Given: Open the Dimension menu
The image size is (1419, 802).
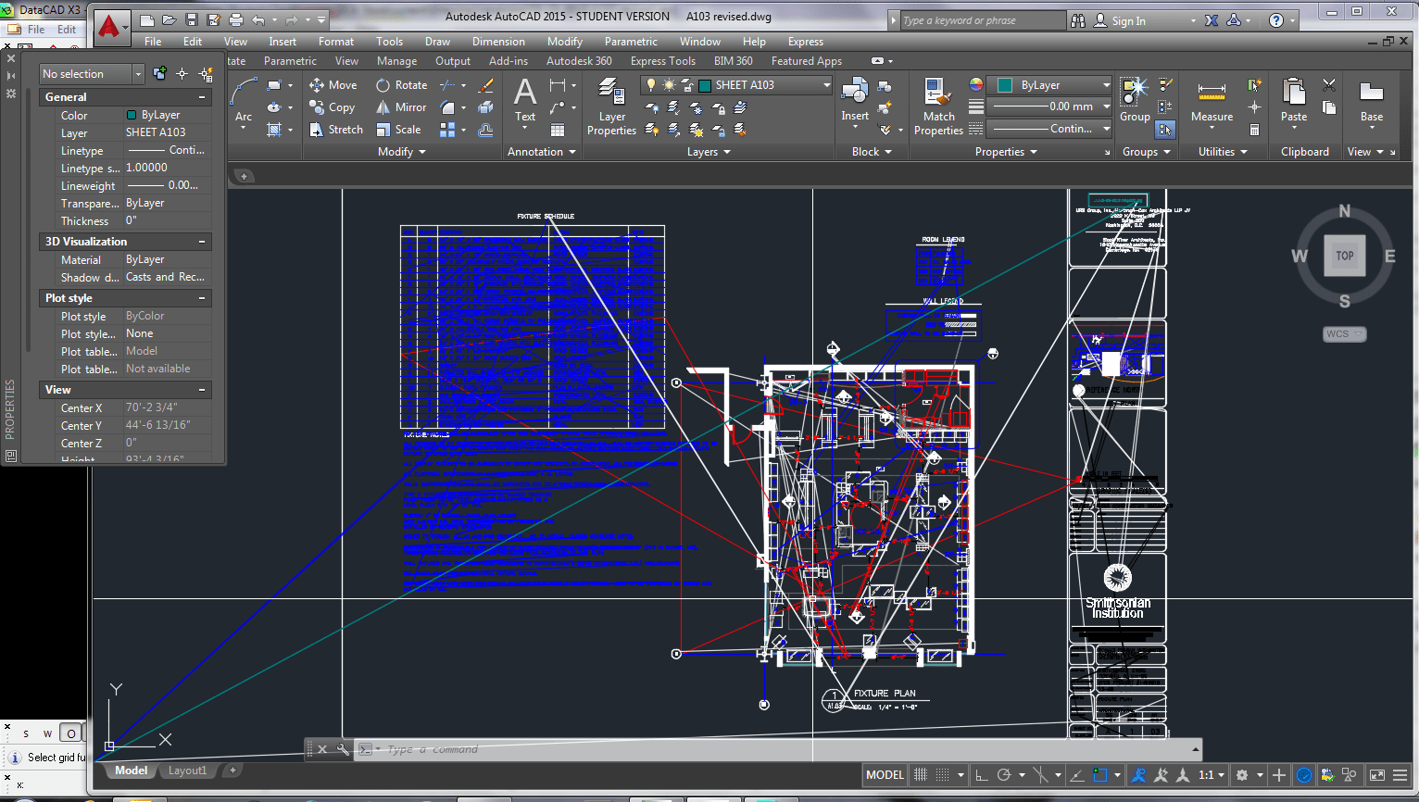Looking at the screenshot, I should point(498,42).
